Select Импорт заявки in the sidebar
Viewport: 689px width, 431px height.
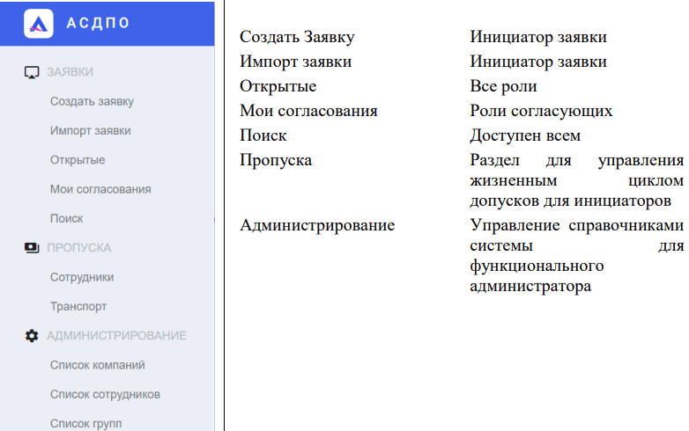click(90, 130)
